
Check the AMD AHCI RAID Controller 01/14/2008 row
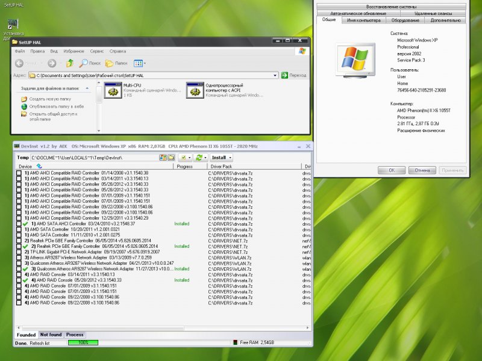[19, 173]
